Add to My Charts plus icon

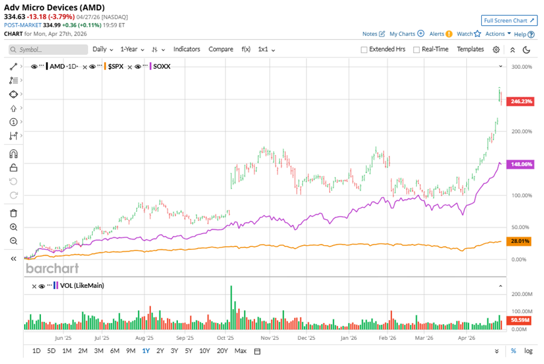tap(420, 34)
